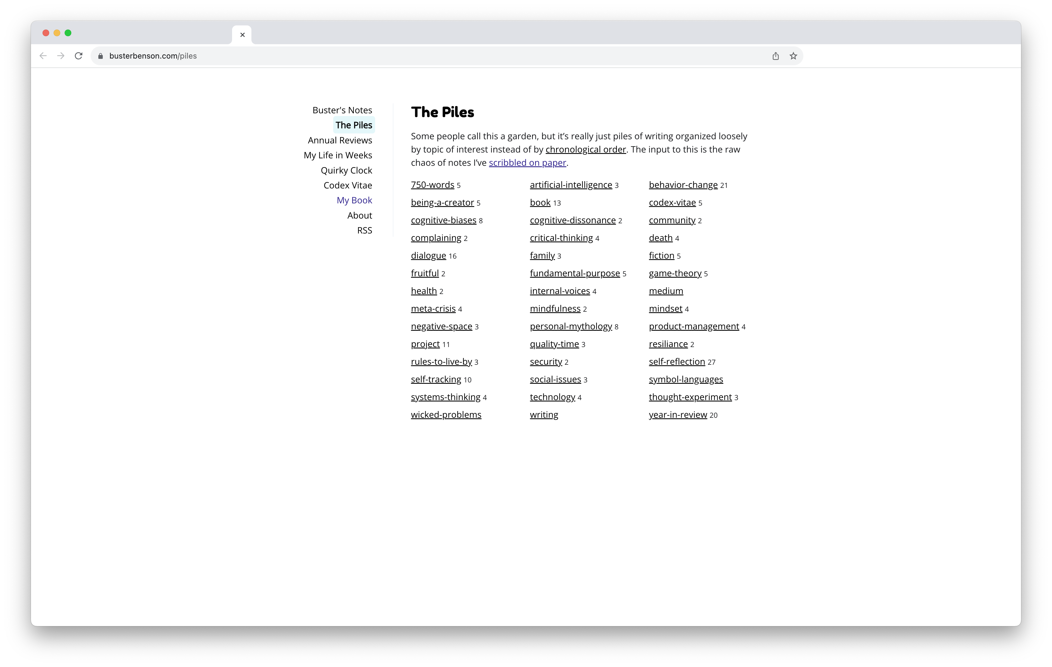The width and height of the screenshot is (1052, 667).
Task: Open the year-in-review pile
Action: [678, 415]
